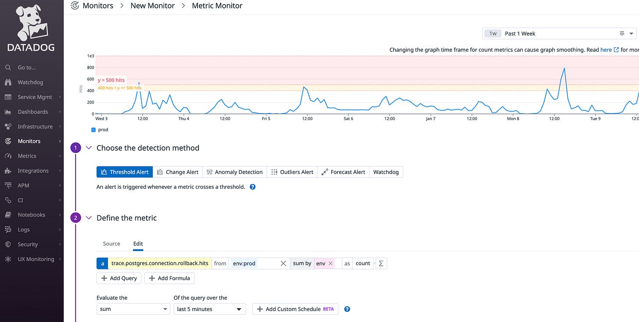Click the 1w time shortcut badge
639x322 pixels.
pyautogui.click(x=493, y=34)
